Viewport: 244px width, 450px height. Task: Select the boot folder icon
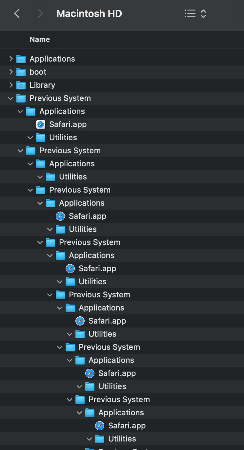(21, 72)
